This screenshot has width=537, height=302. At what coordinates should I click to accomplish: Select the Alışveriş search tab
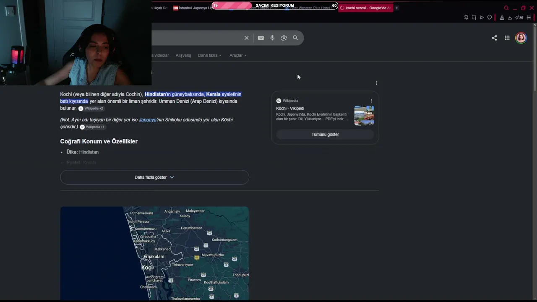(x=183, y=55)
